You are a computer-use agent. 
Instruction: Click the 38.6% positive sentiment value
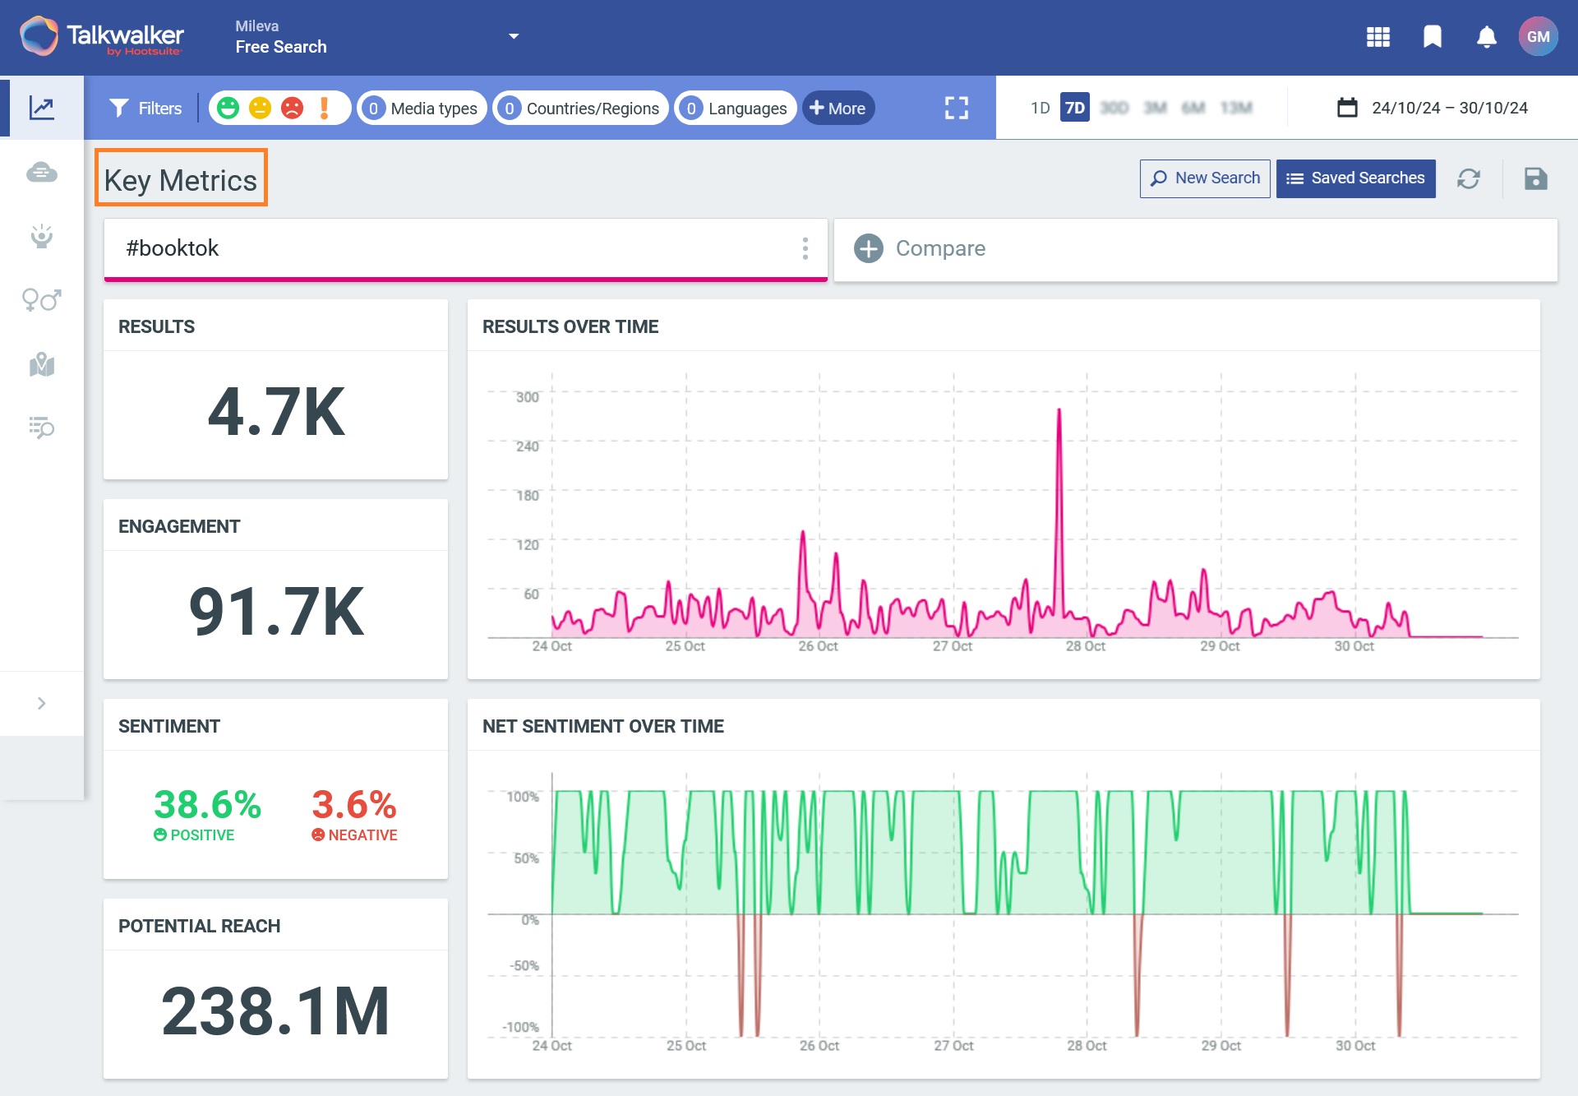[x=207, y=804]
